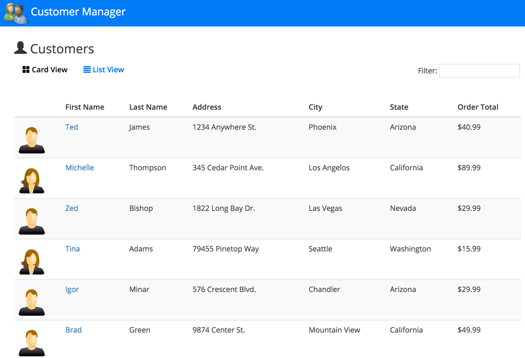The width and height of the screenshot is (525, 358).
Task: Click the List View lines icon
Action: coord(87,70)
